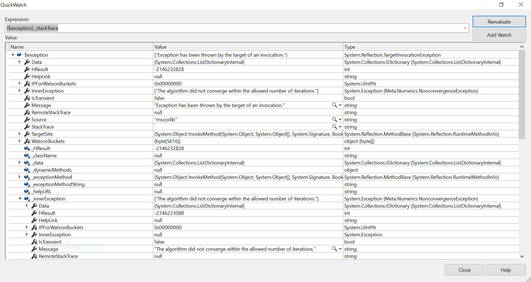This screenshot has width=531, height=282.
Task: Open the magnifier visualizer for the "Exception has been thrown" Message
Action: 334,105
